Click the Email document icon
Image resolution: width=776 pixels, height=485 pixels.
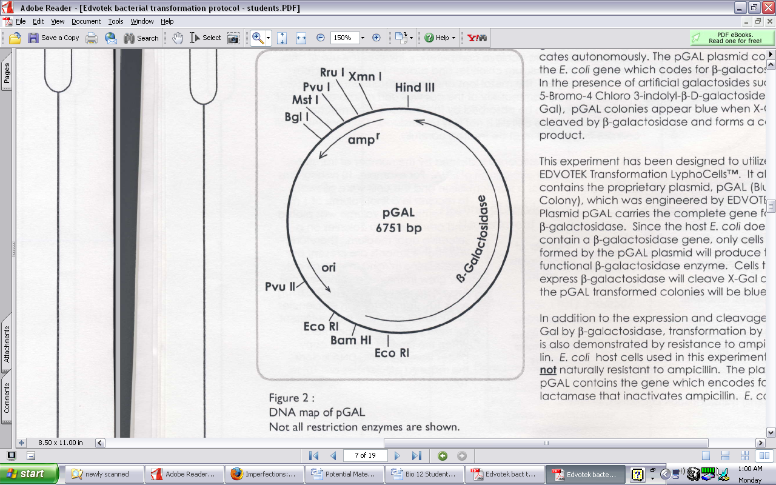(111, 38)
